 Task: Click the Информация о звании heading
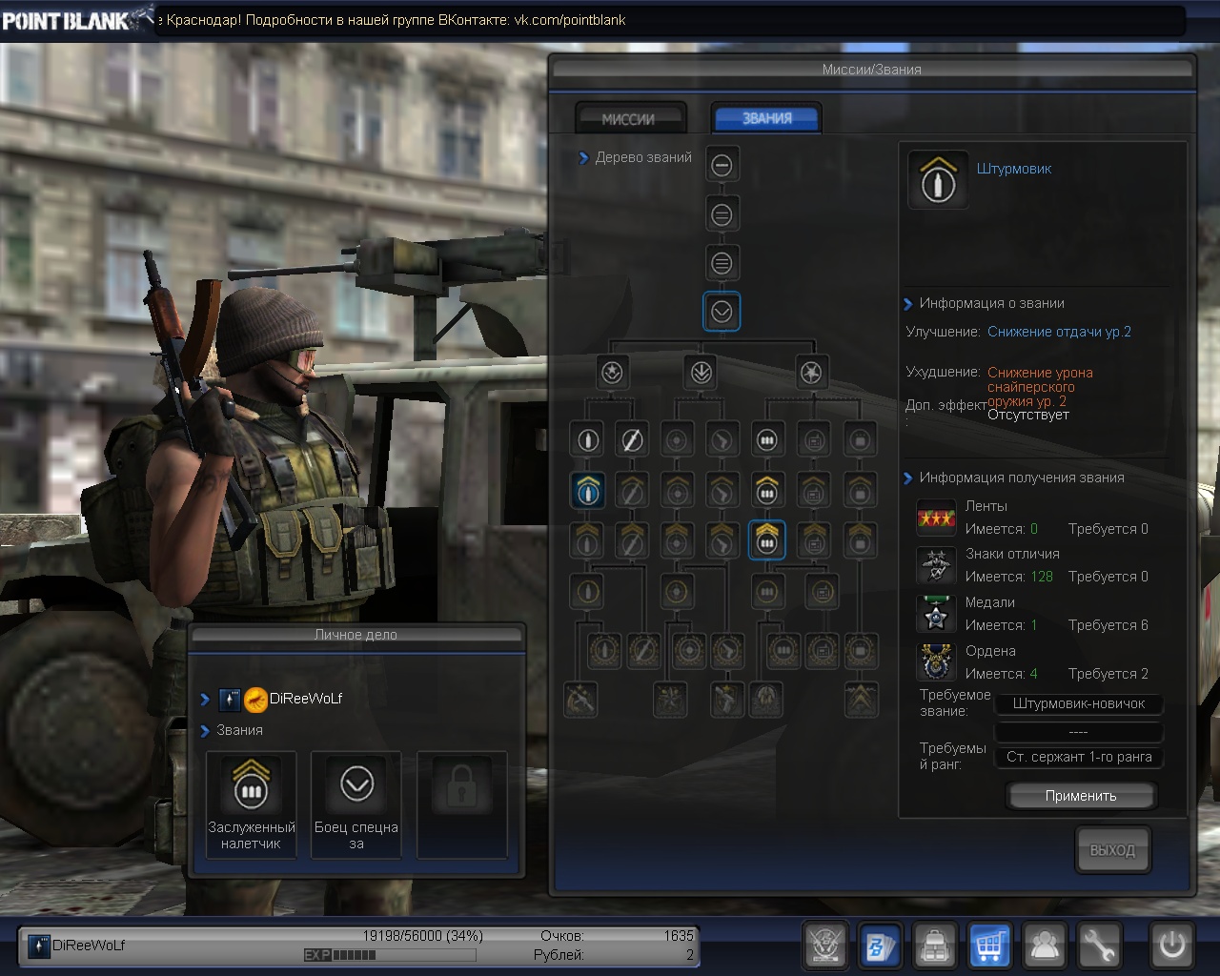tap(991, 303)
